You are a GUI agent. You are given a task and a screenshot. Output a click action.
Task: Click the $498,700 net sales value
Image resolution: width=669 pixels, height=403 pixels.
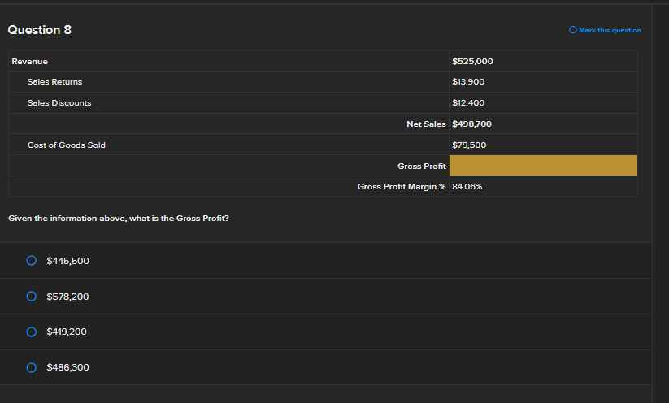pos(471,124)
